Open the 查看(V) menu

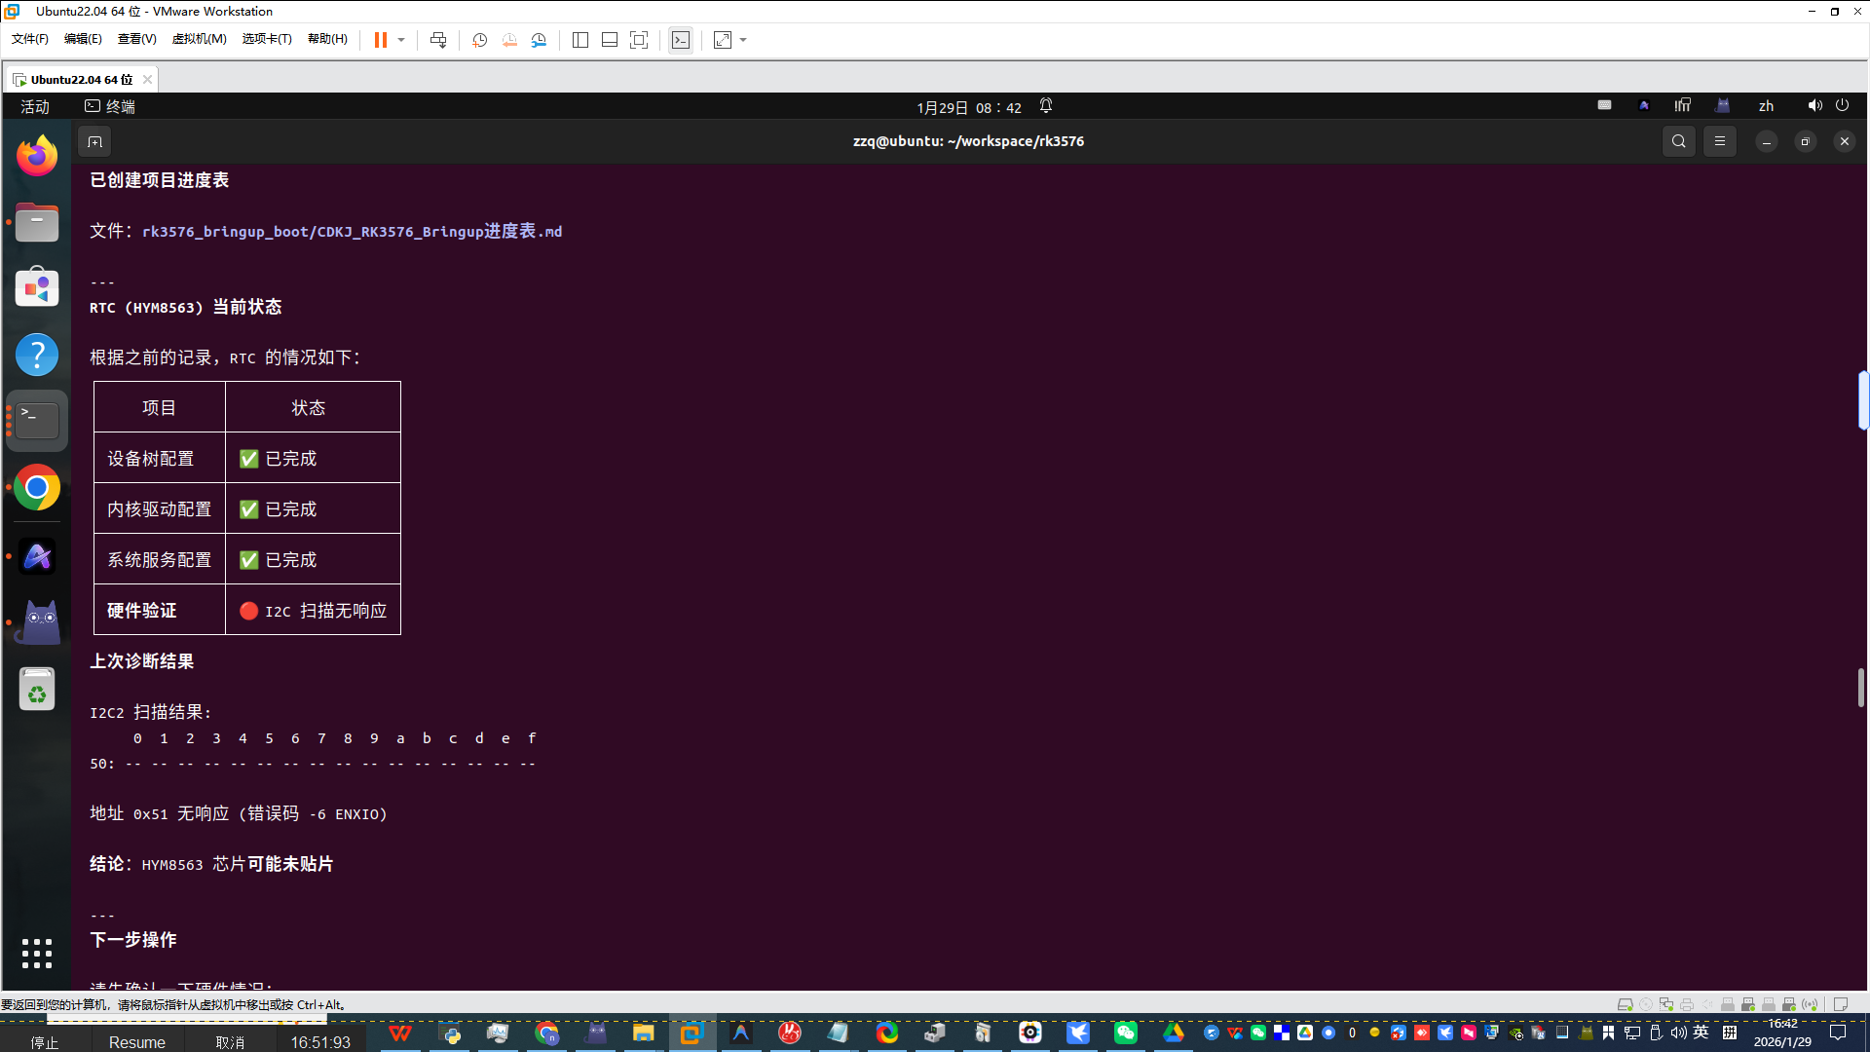pyautogui.click(x=136, y=39)
